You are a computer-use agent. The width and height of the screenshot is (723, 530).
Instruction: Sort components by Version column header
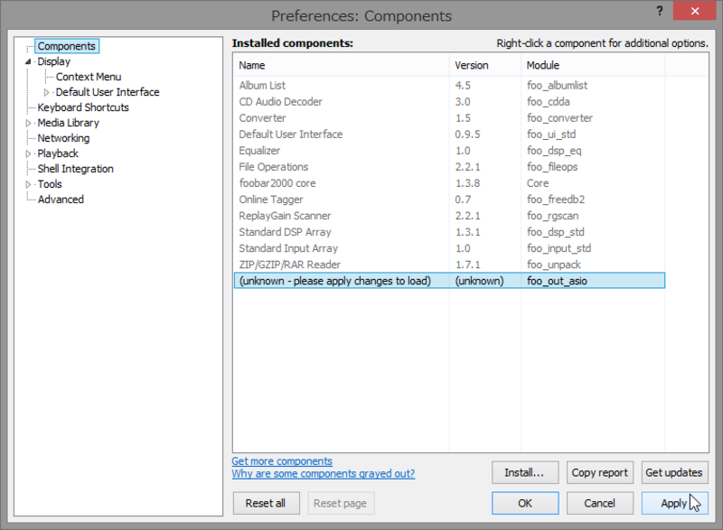[x=485, y=65]
